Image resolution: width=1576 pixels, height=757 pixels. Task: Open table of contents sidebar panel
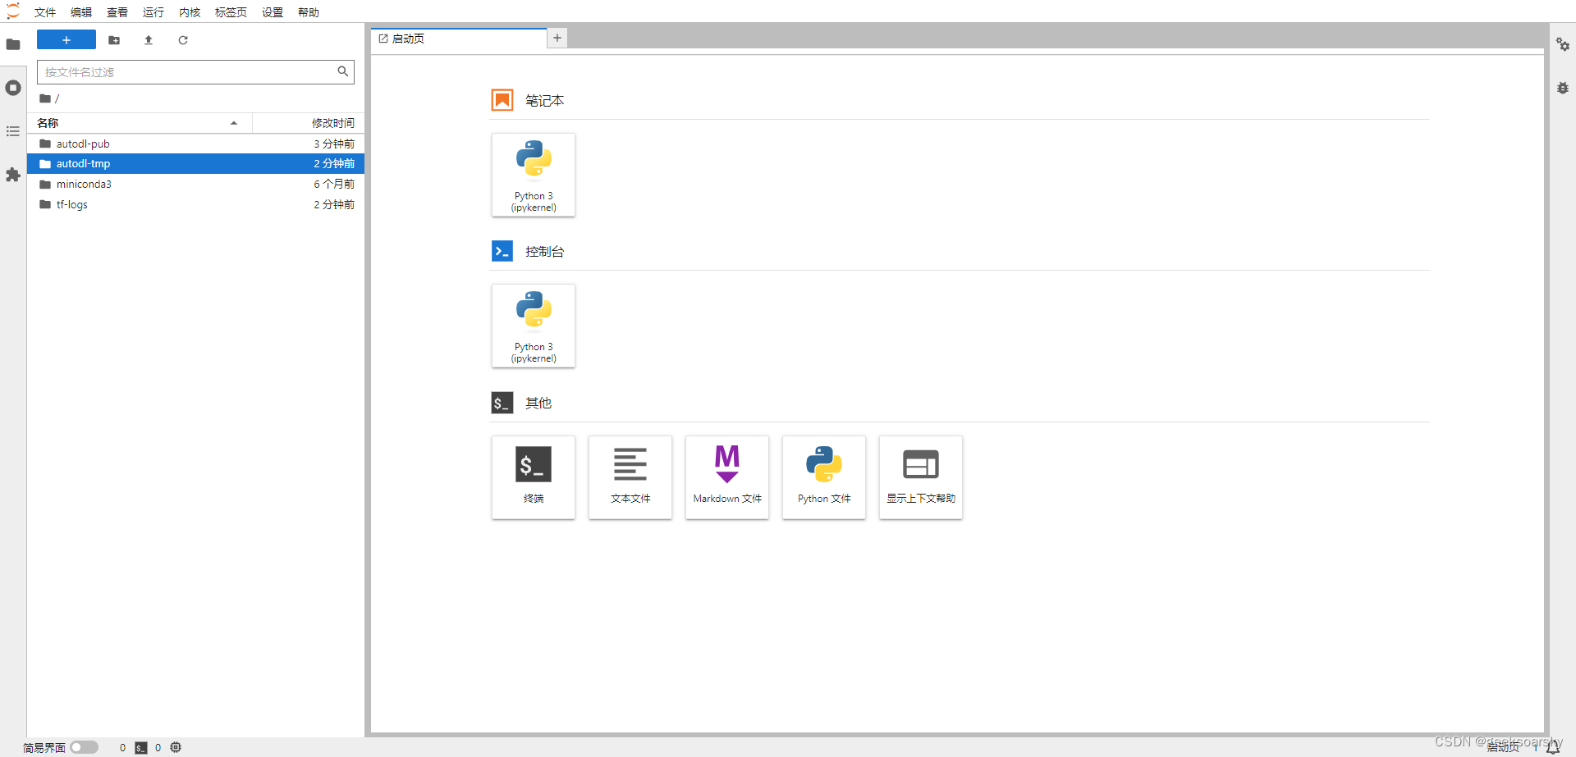tap(13, 131)
